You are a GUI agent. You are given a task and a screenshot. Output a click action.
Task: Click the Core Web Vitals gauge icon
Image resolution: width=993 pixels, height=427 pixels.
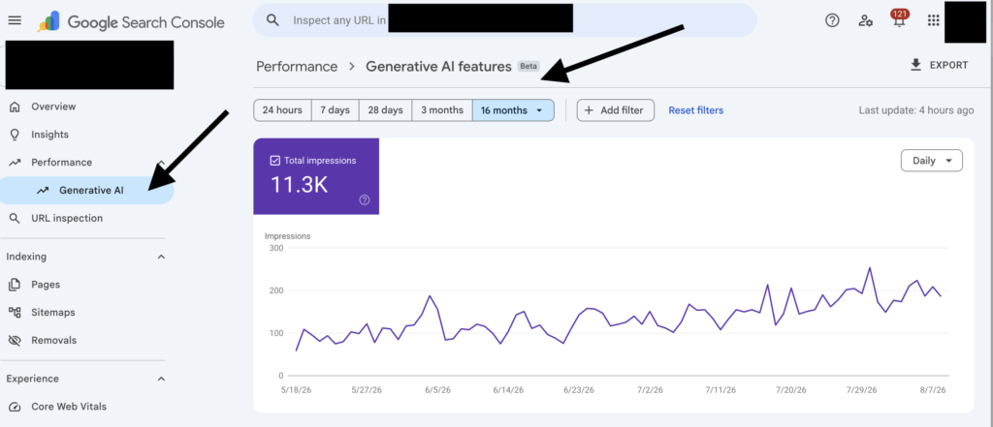[x=15, y=407]
